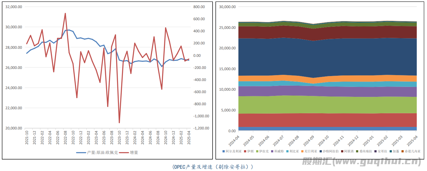Viewport: 427px width, 171px height.
Task: Click the 尼日利亚 orange legend marker
Action: point(302,151)
